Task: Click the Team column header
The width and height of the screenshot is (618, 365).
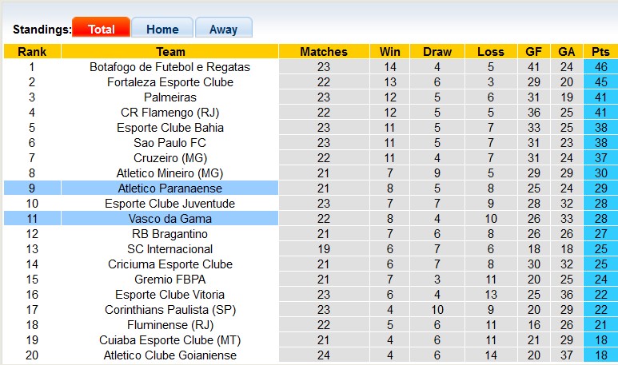Action: [x=170, y=52]
